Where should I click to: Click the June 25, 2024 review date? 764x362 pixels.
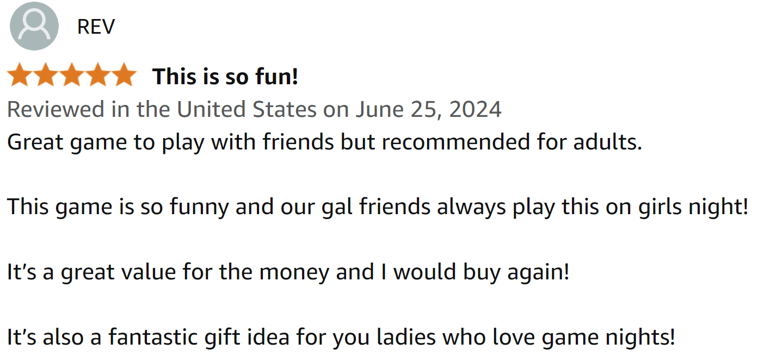(428, 109)
